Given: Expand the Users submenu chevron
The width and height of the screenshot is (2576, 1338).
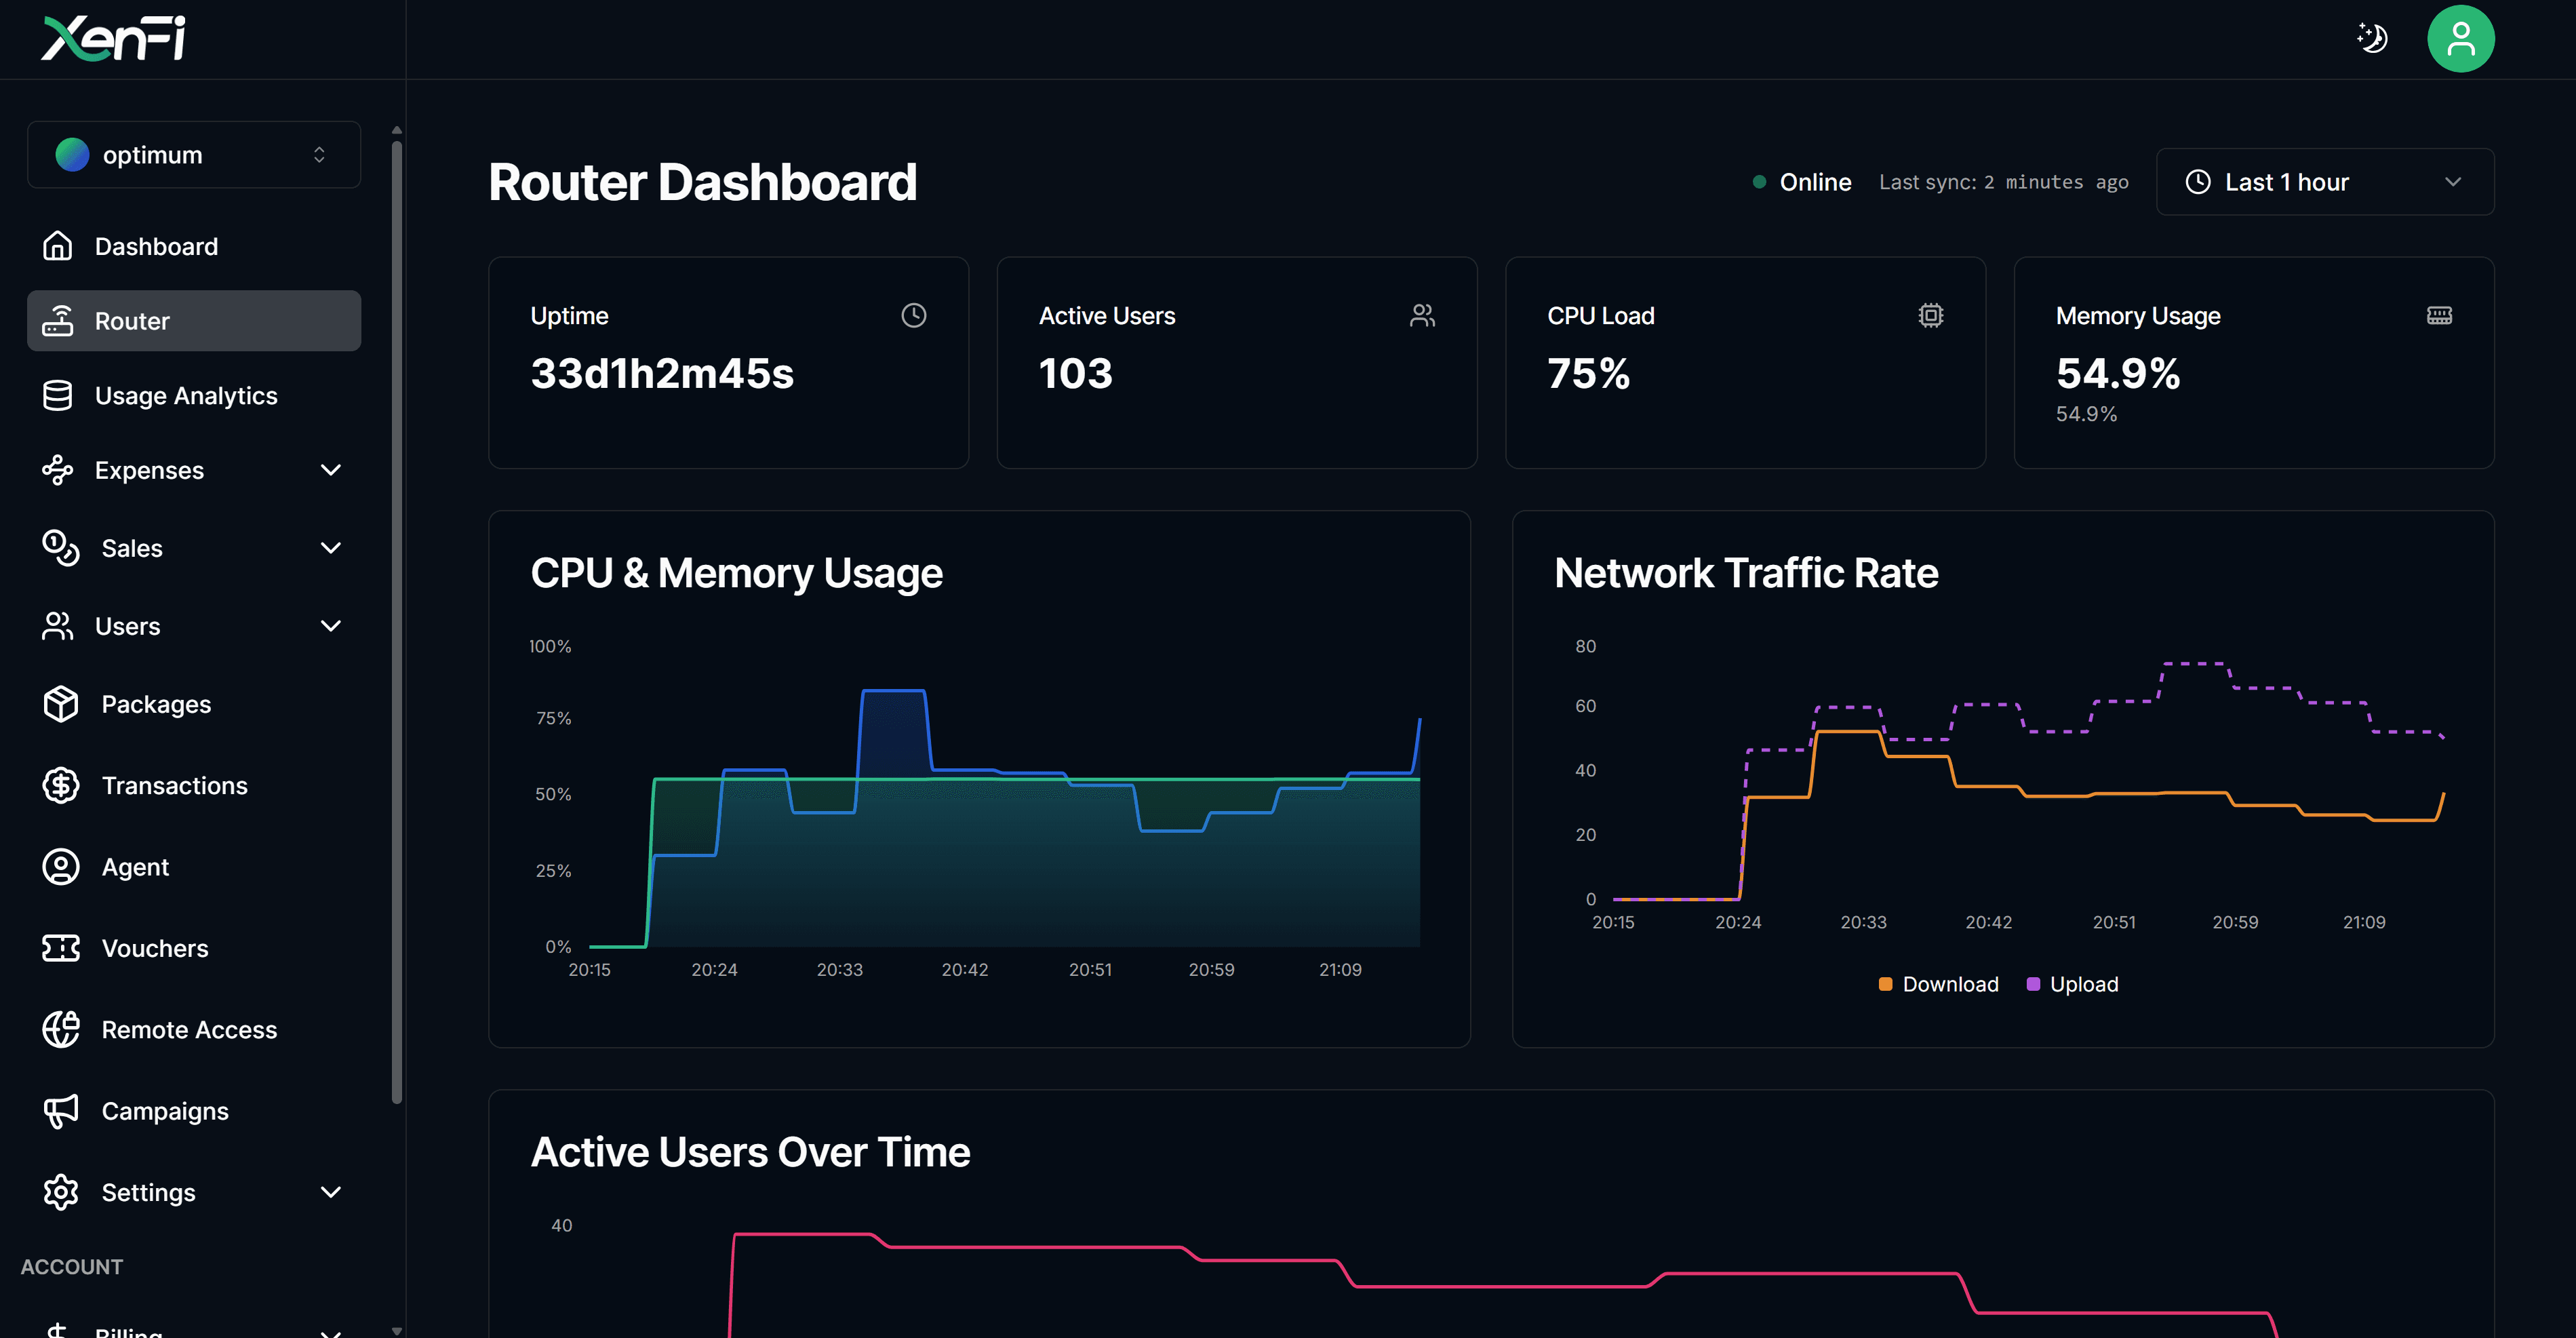Looking at the screenshot, I should (331, 626).
